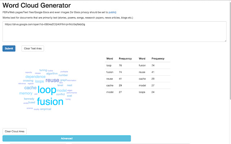This screenshot has height=144, width=231.
Task: Select the word 'memory' in the cloud
Action: (26, 93)
